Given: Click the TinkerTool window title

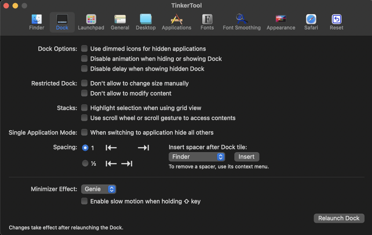Looking at the screenshot, I should [186, 5].
